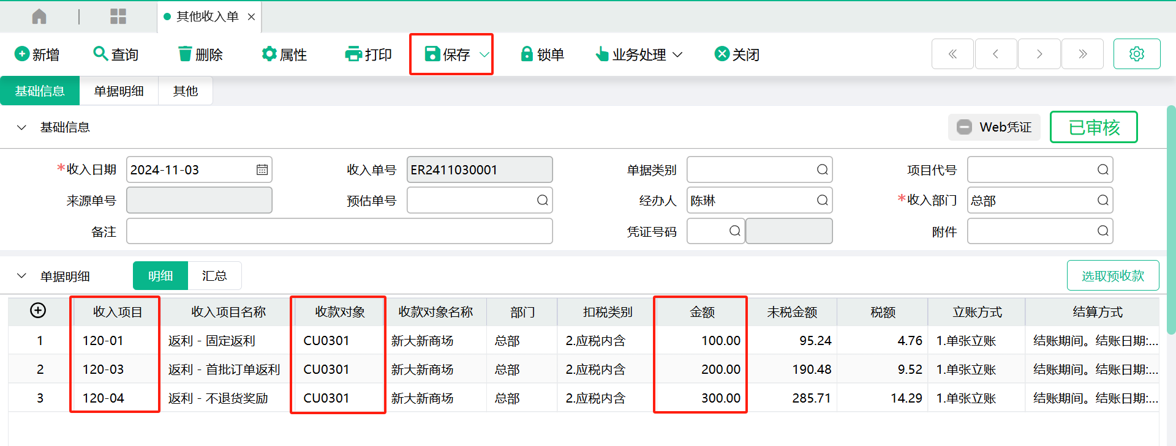
Task: Click search icon in 单据类别 field
Action: click(x=822, y=170)
